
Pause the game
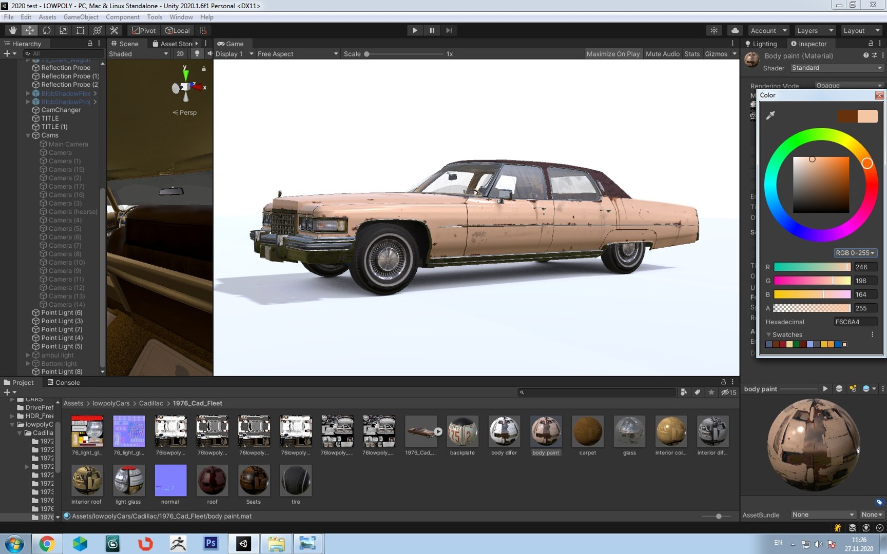[x=432, y=30]
